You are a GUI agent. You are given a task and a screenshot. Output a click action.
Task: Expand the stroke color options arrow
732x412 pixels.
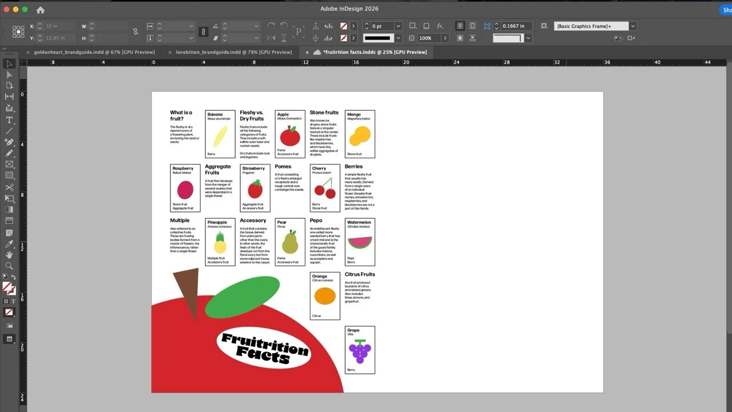353,38
